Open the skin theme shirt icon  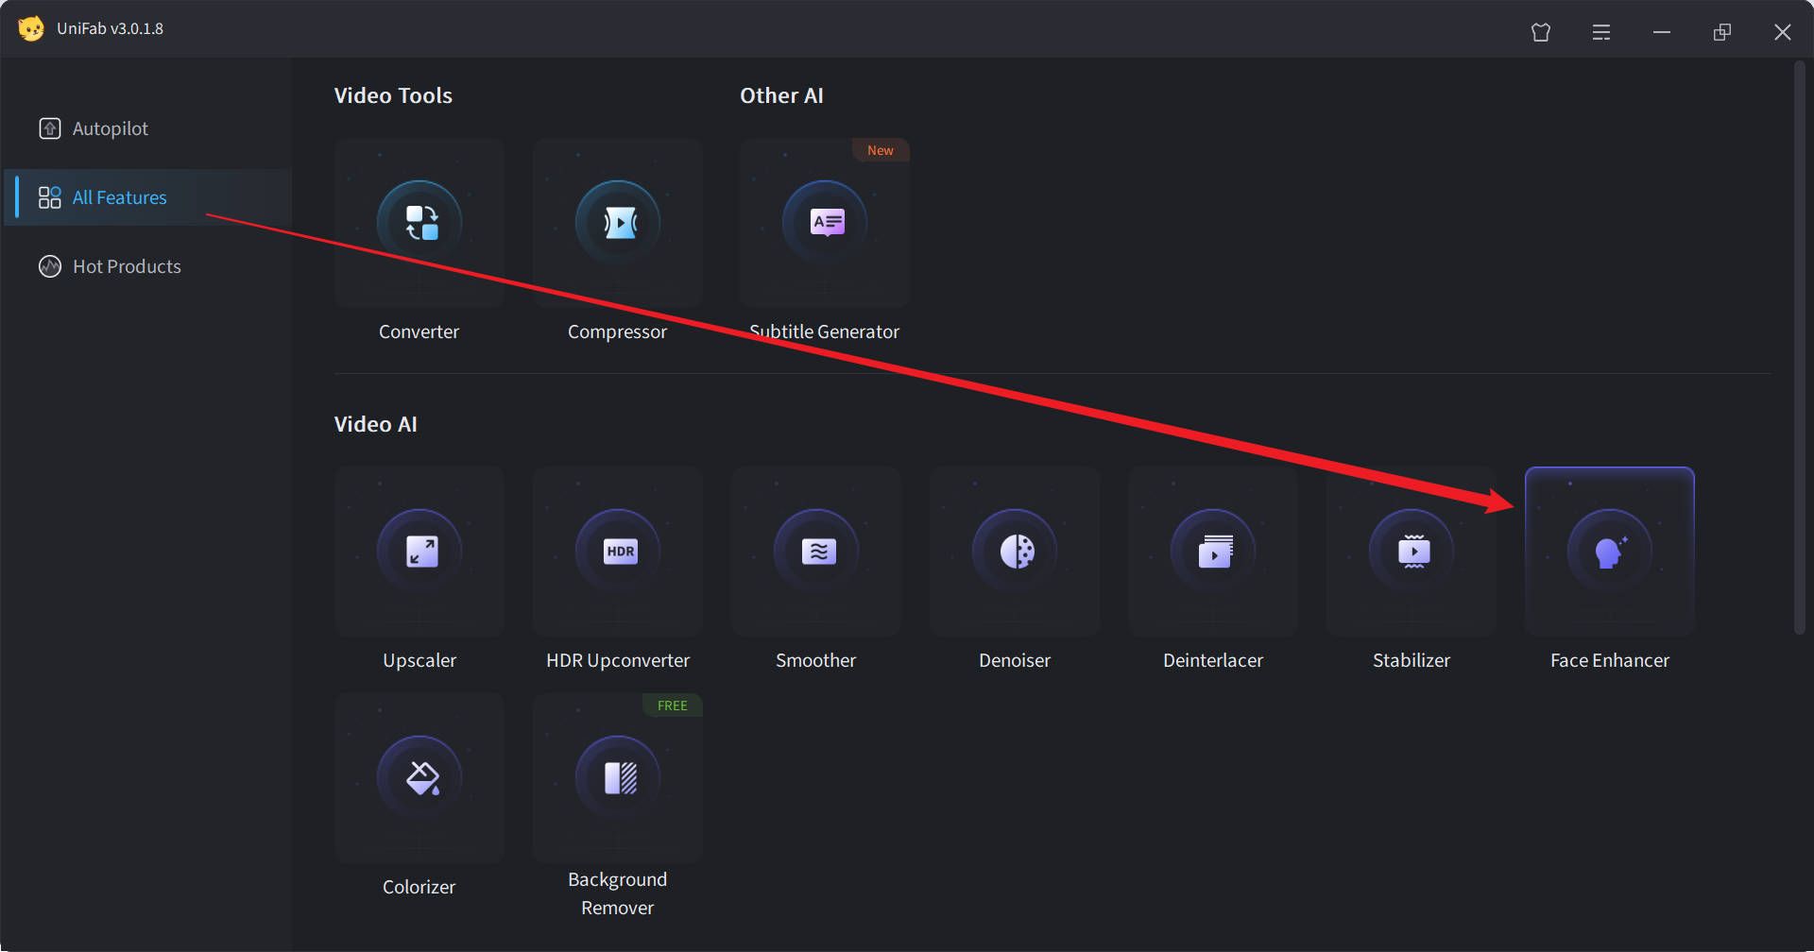[1541, 32]
